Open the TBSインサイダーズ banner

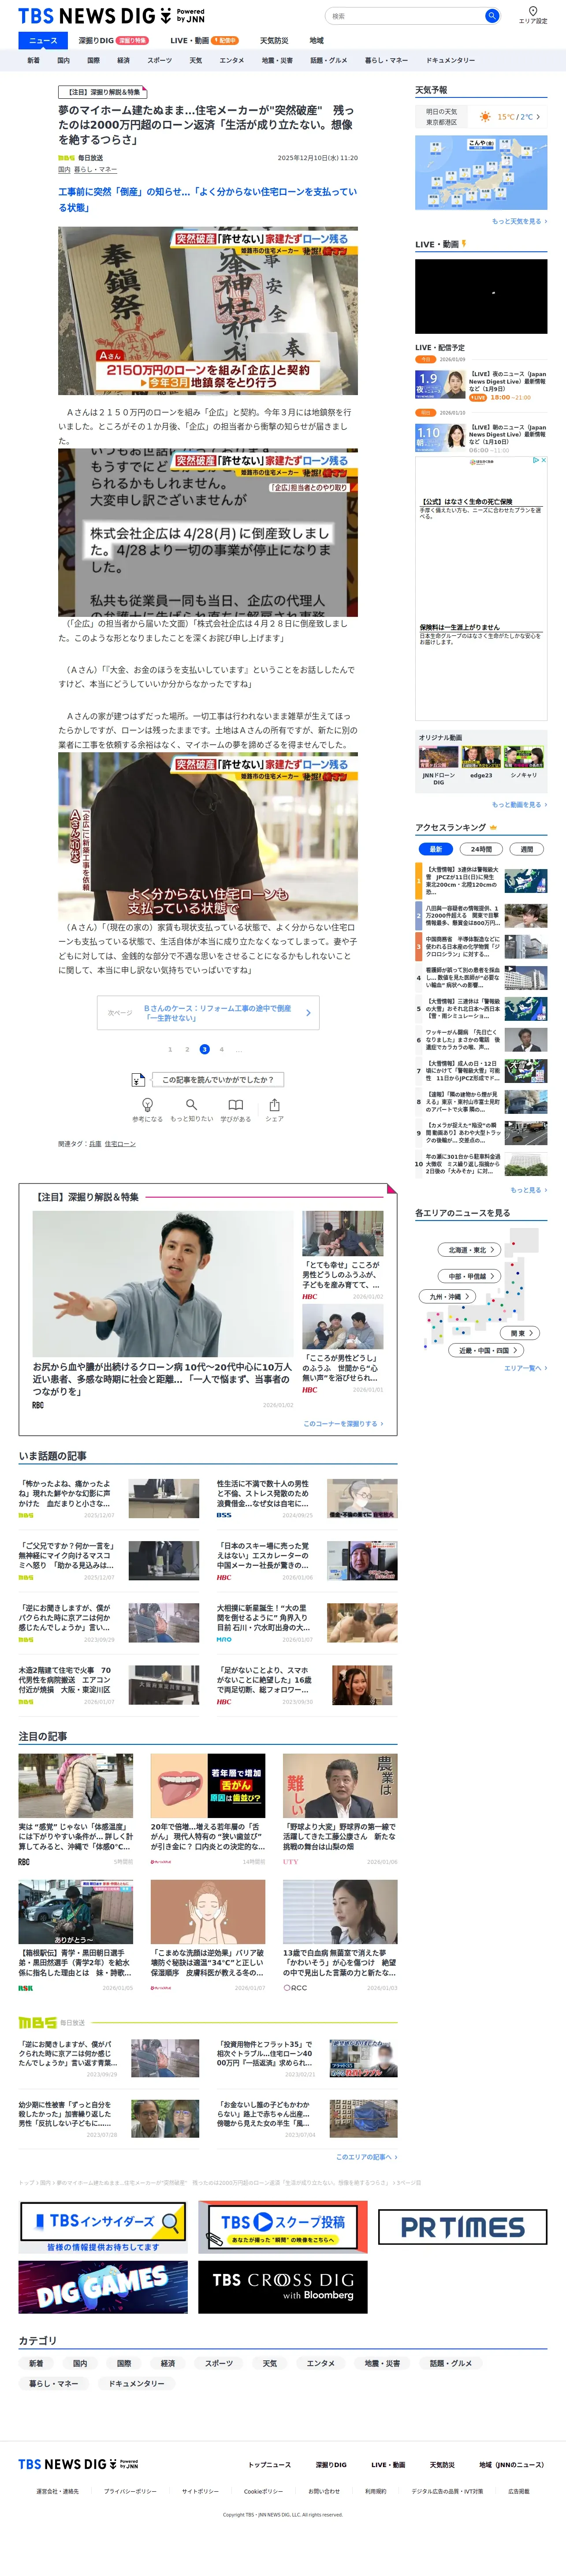point(103,2228)
